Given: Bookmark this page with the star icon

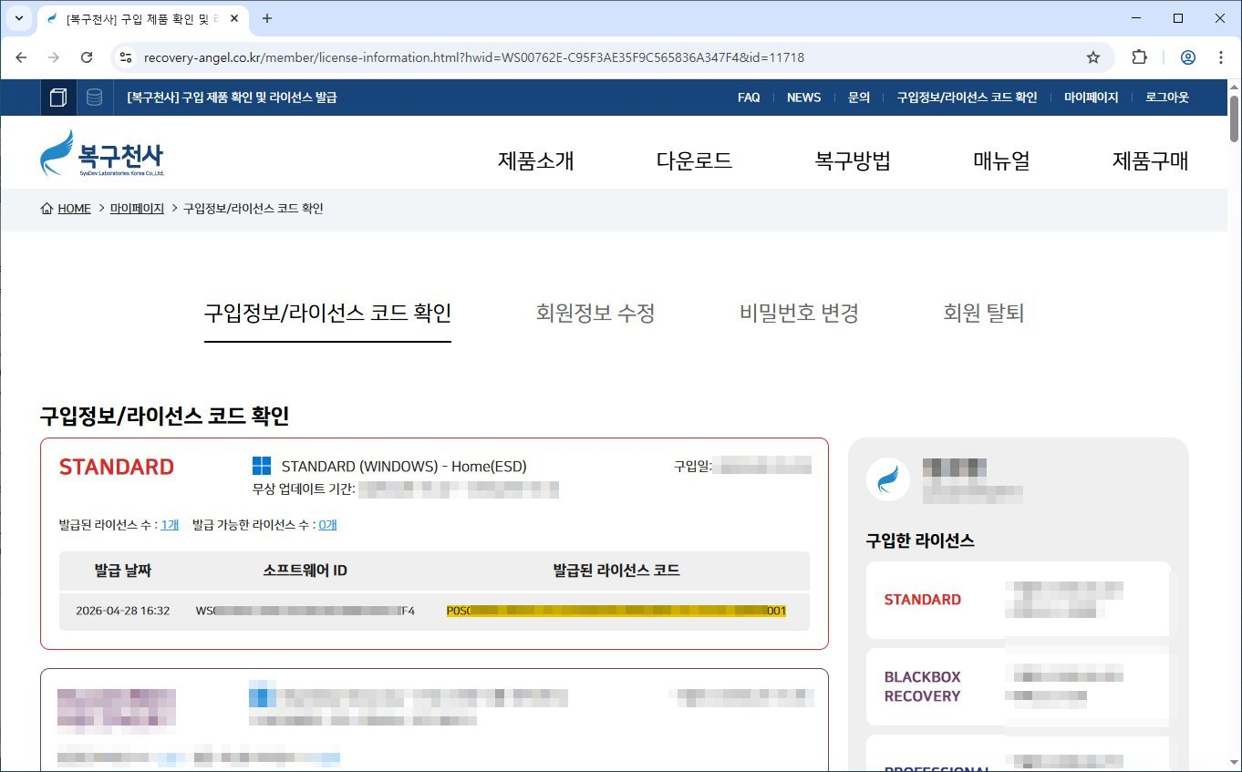Looking at the screenshot, I should 1093,57.
